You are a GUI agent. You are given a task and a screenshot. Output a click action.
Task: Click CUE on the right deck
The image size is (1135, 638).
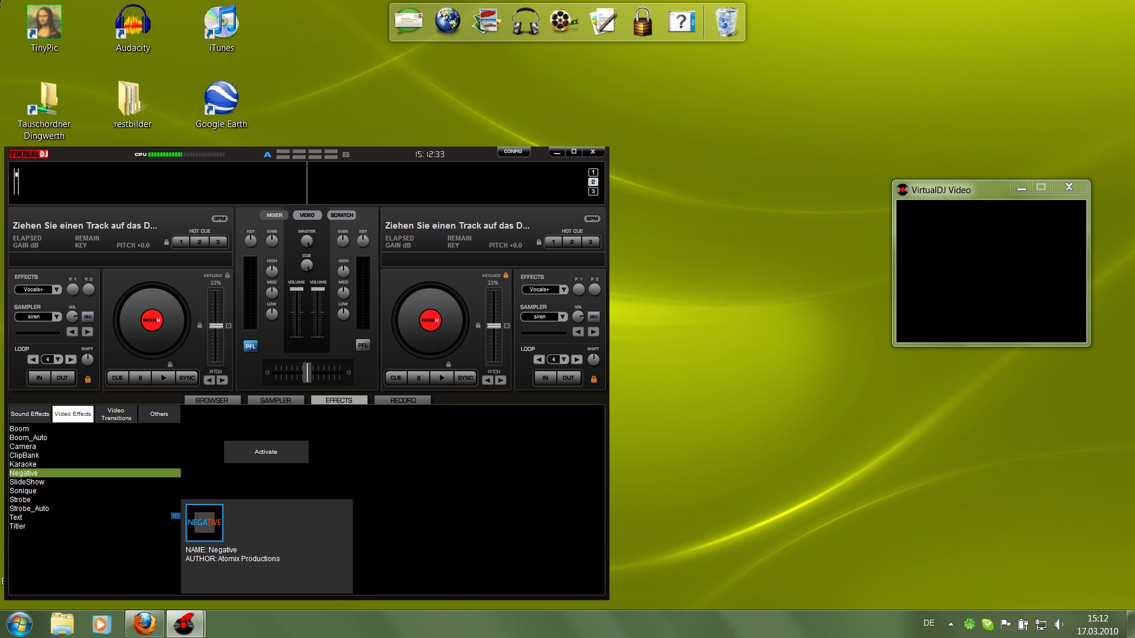click(395, 378)
